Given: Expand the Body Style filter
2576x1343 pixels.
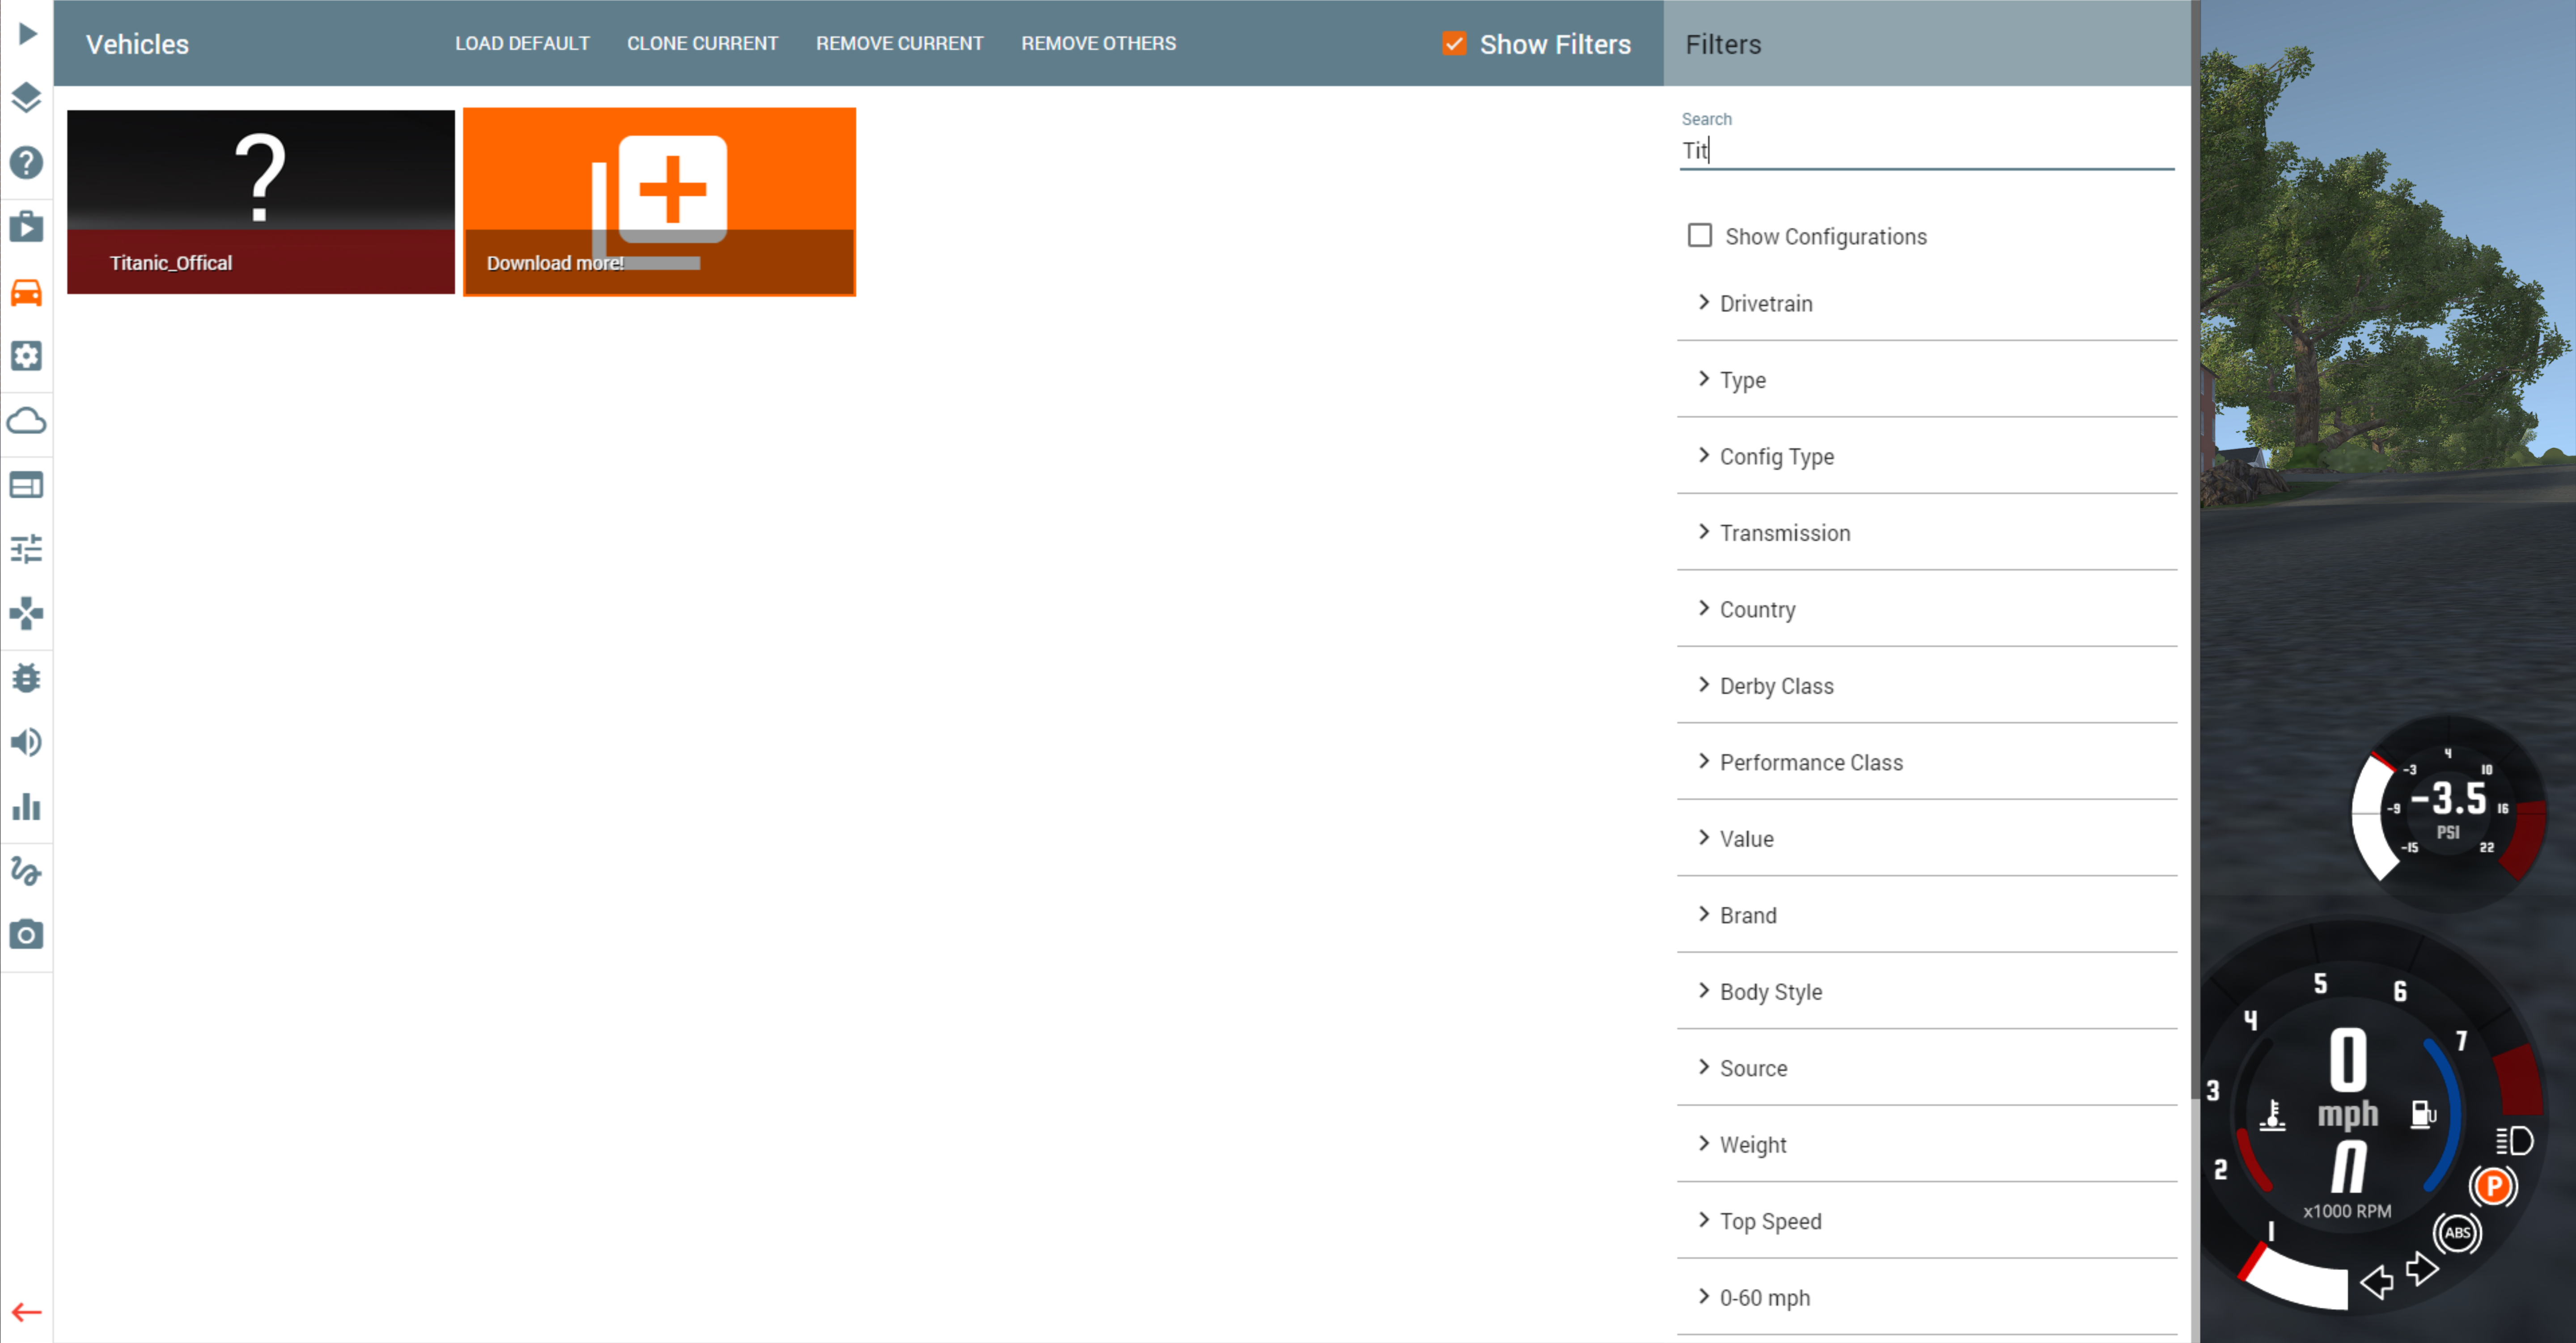Looking at the screenshot, I should click(1927, 992).
